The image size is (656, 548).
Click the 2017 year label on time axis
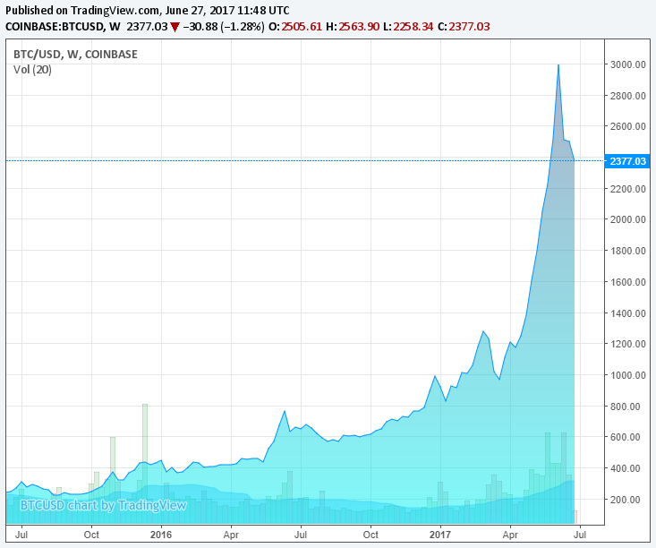pyautogui.click(x=440, y=535)
